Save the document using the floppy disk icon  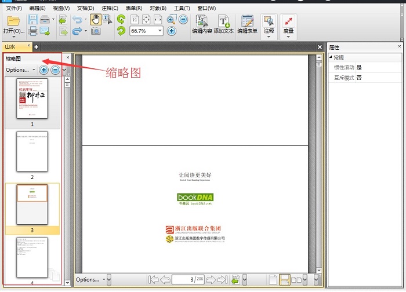point(33,20)
